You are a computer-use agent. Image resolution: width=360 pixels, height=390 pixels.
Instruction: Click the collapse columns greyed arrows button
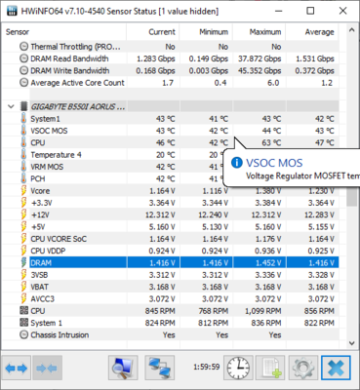[47, 369]
